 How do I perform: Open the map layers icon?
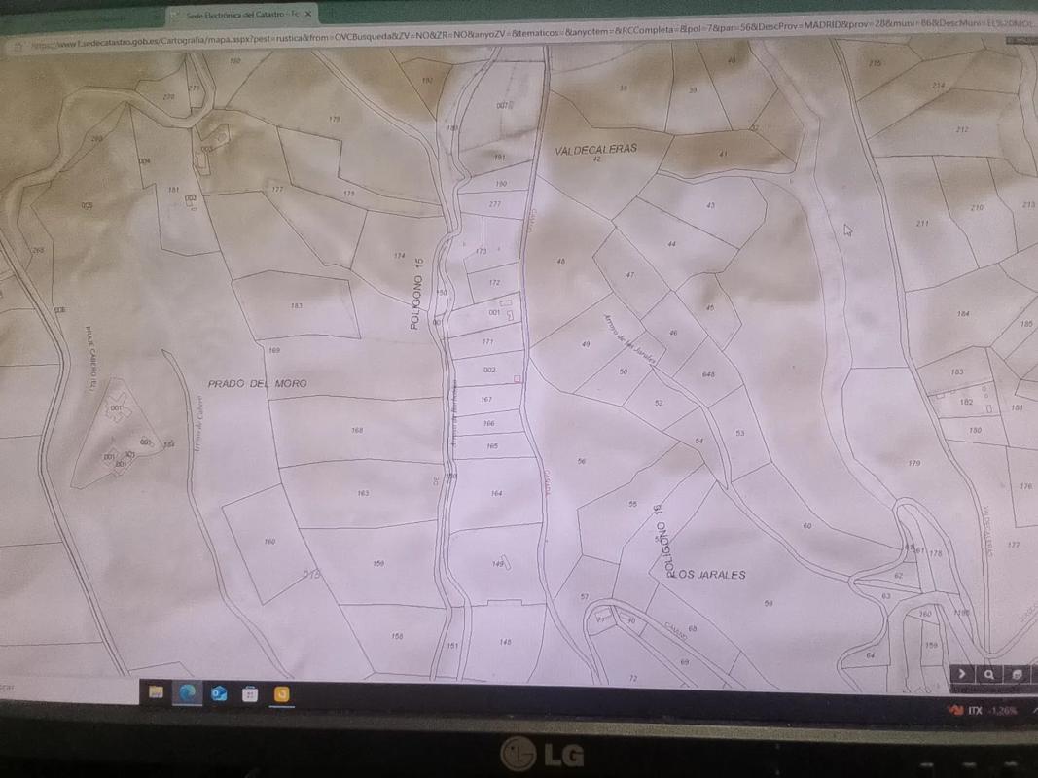click(1017, 674)
